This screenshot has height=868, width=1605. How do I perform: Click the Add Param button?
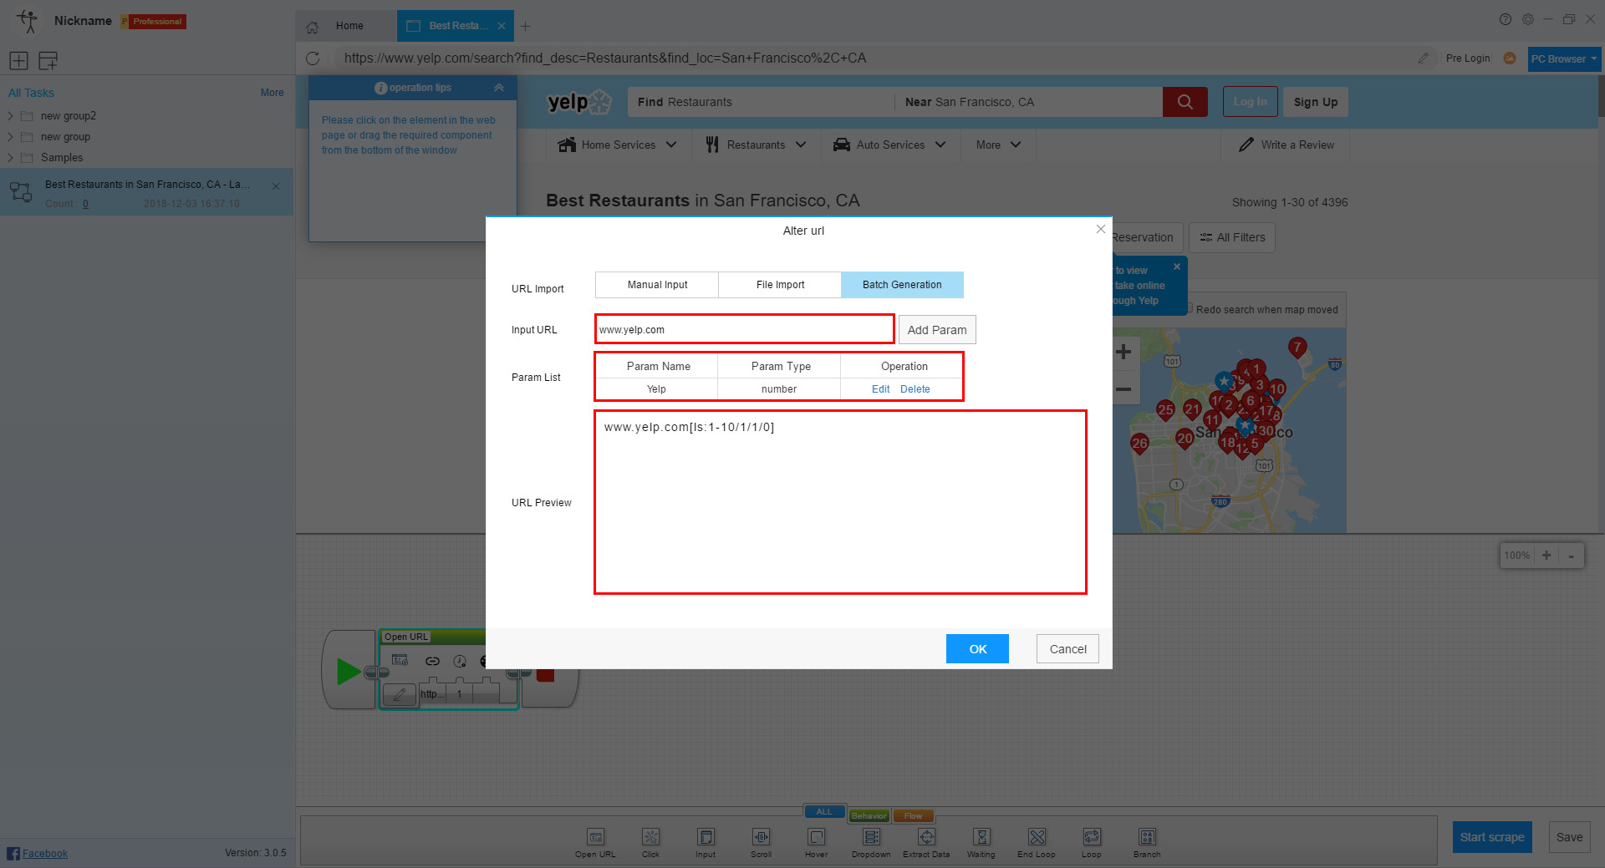click(x=937, y=330)
